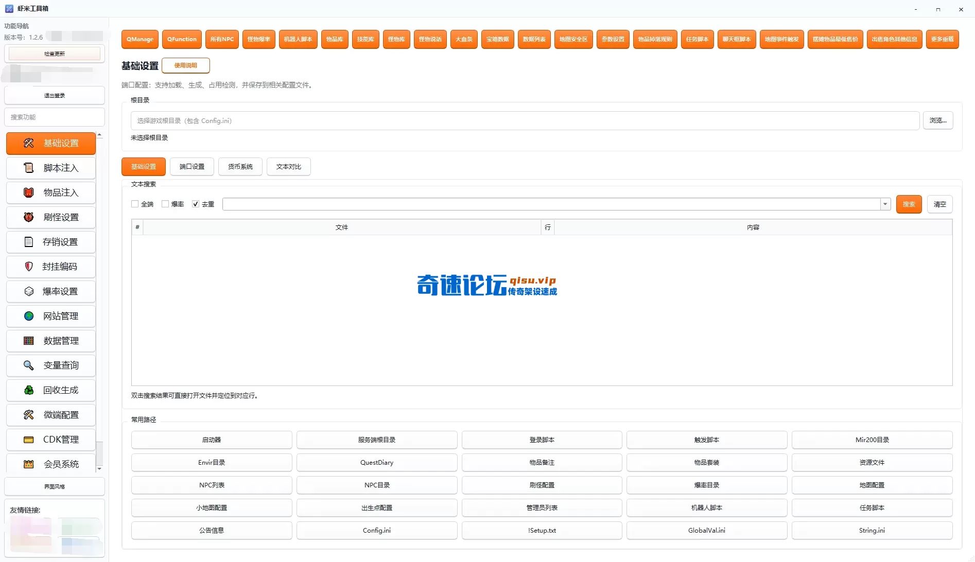Switch to the 端口设置 tab
Screen dimensions: 975x562
191,166
